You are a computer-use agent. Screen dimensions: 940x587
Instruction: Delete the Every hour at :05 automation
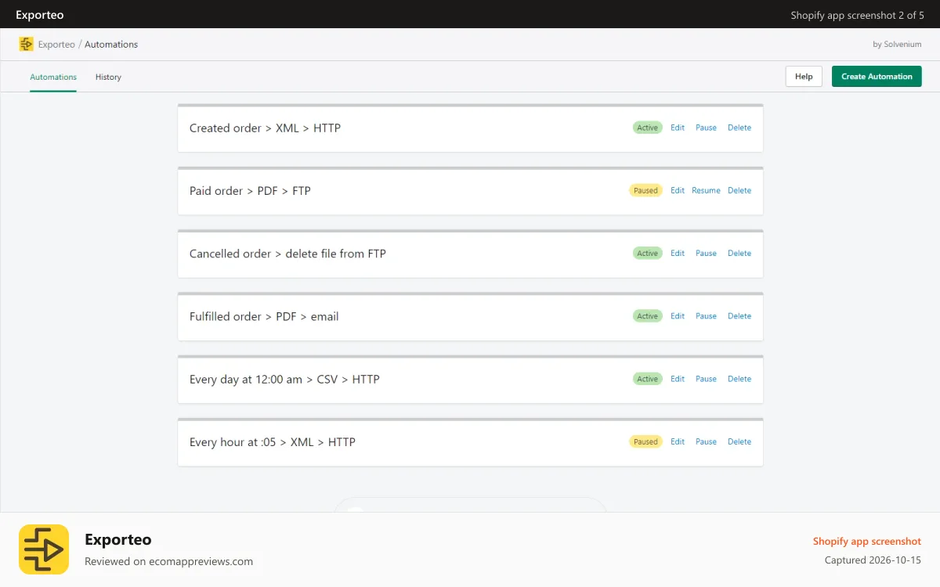tap(739, 441)
